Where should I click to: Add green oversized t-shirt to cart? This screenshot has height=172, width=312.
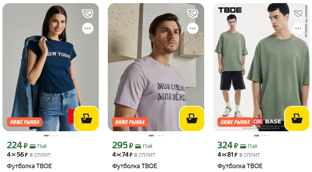(x=297, y=119)
